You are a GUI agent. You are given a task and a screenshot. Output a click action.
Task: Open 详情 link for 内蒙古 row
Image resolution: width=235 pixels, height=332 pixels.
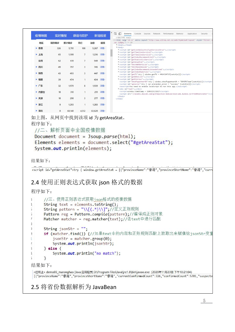tap(103, 92)
